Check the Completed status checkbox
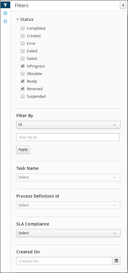The image size is (128, 273). tap(23, 28)
